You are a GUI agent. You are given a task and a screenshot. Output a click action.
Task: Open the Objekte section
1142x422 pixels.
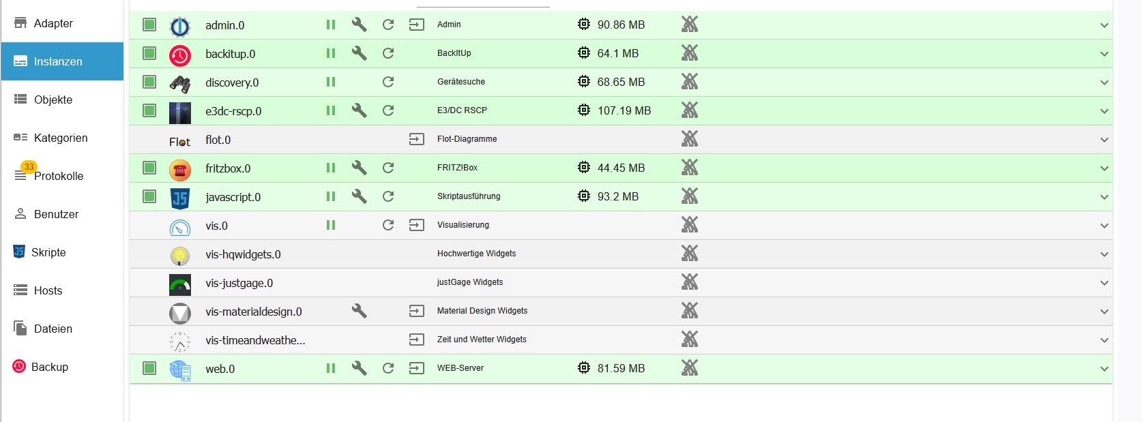pyautogui.click(x=53, y=100)
